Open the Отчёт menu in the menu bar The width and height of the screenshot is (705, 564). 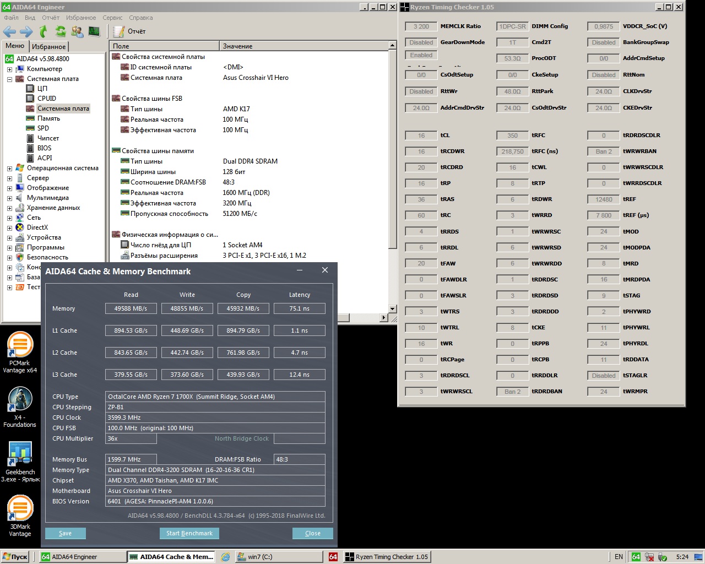click(51, 18)
